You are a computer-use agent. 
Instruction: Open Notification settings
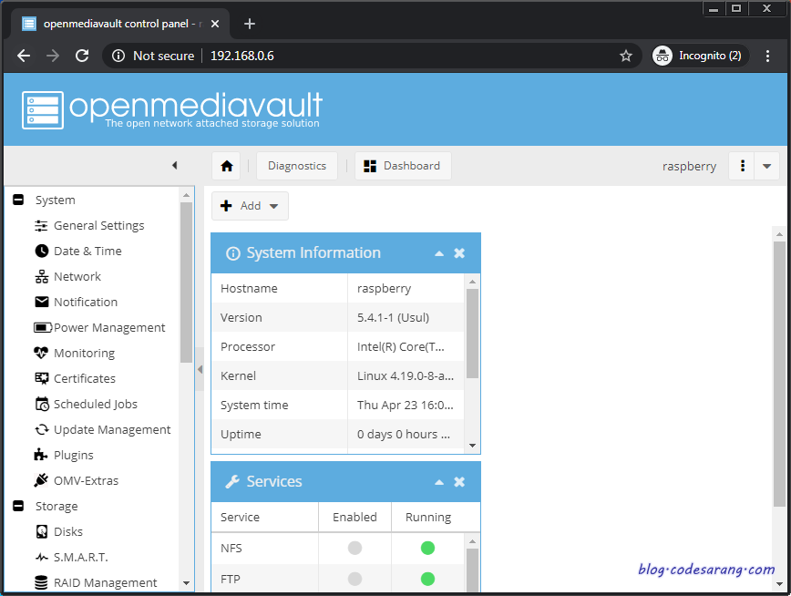pos(77,302)
